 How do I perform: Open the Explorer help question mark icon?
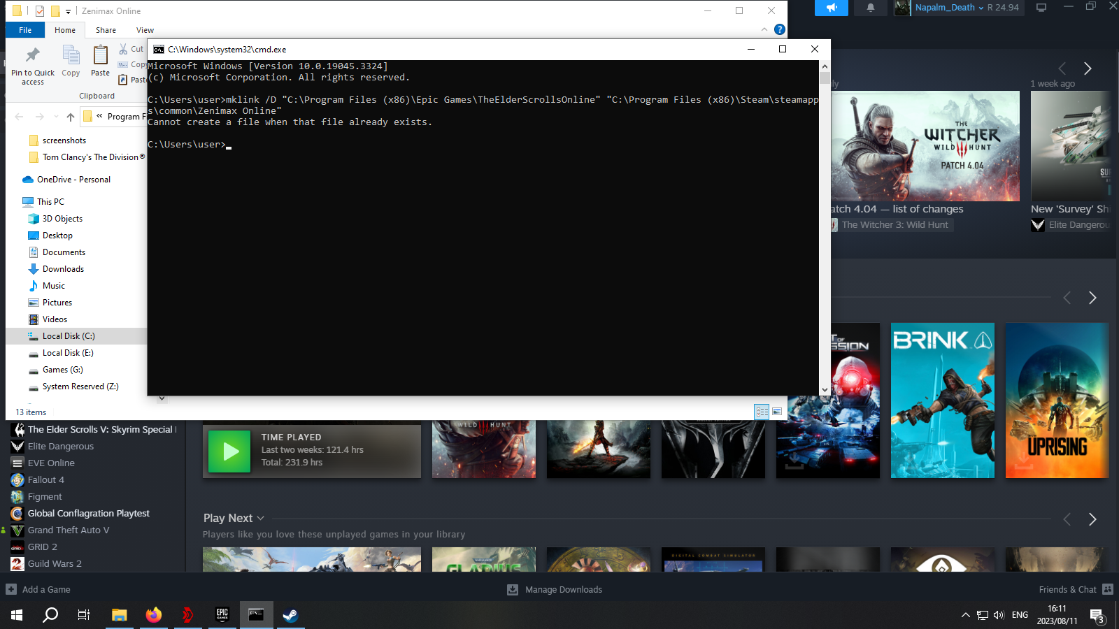click(780, 29)
